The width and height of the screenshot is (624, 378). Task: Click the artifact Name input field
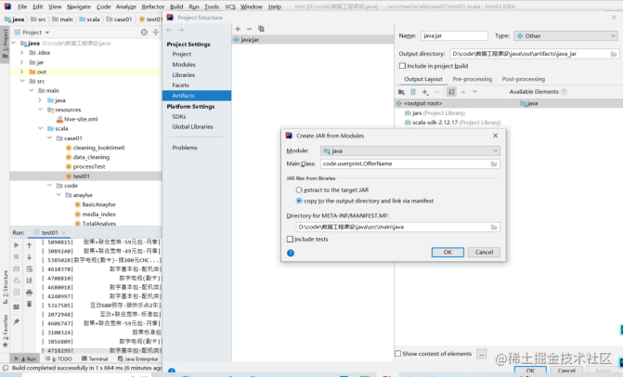(454, 36)
